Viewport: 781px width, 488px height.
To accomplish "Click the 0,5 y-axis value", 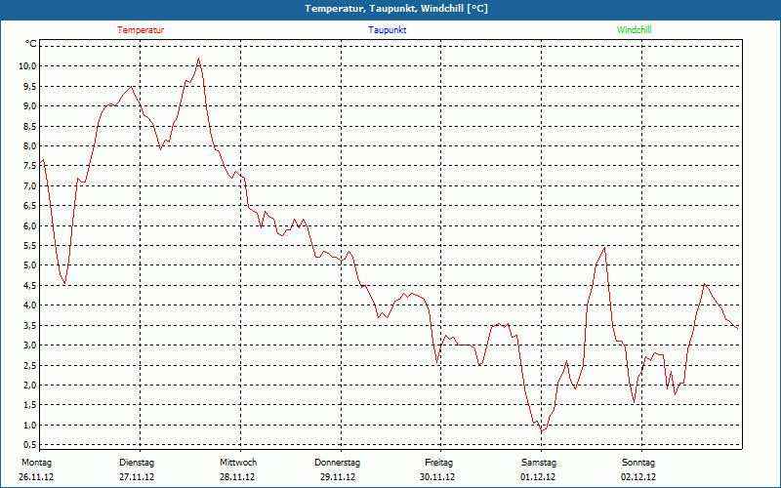I will tap(30, 445).
